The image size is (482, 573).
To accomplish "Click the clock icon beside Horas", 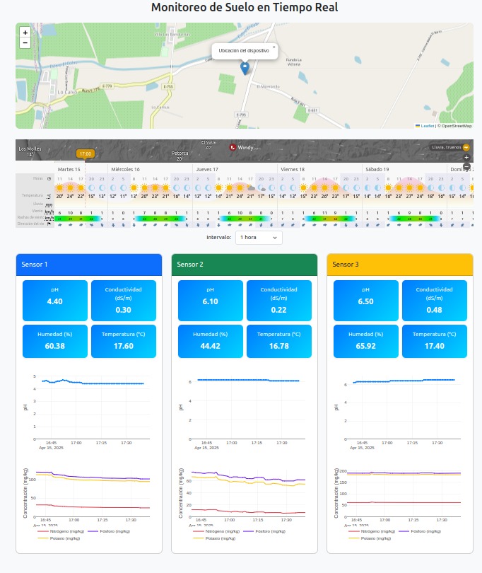I will [49, 179].
